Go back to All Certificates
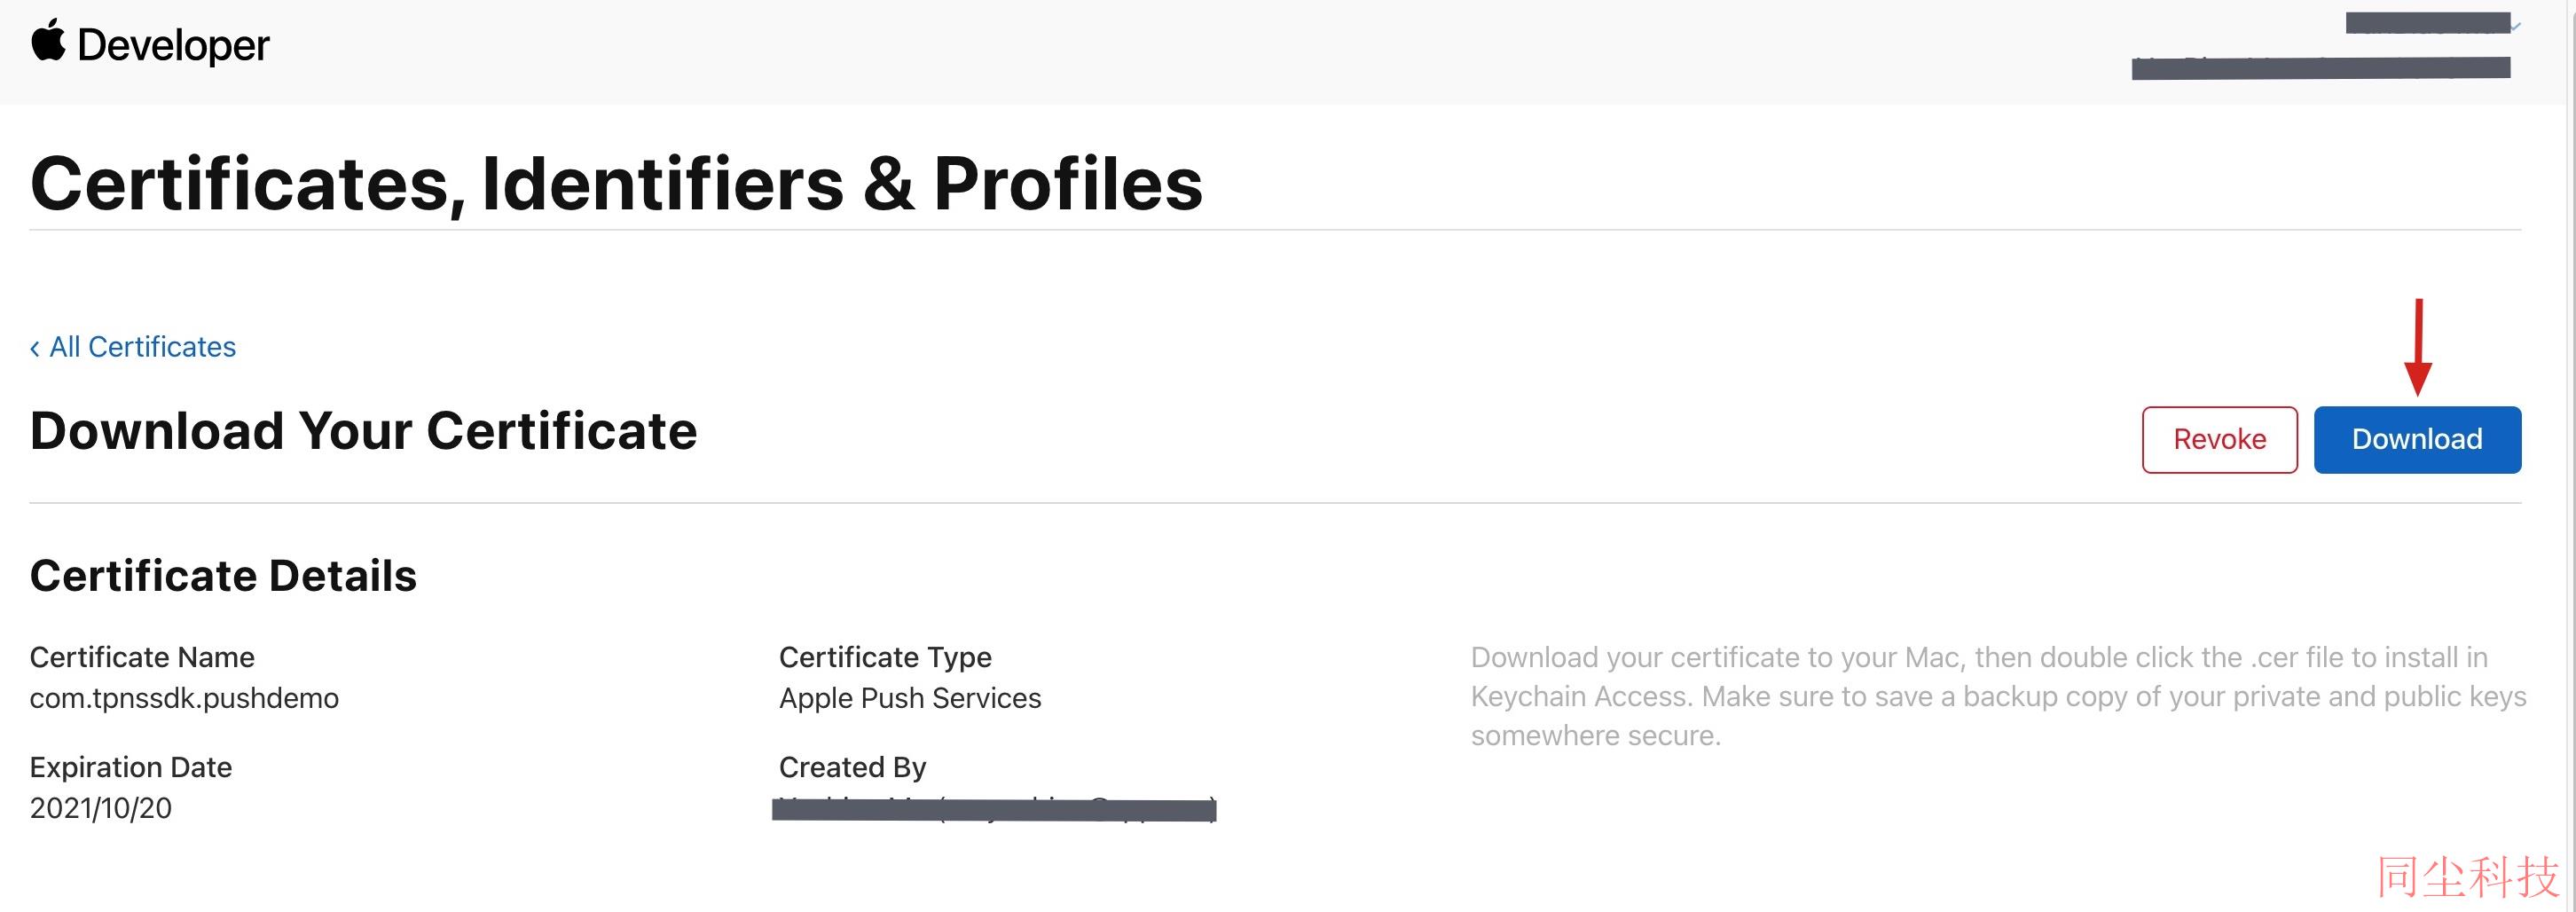Screen dimensions: 2576x912 143,347
